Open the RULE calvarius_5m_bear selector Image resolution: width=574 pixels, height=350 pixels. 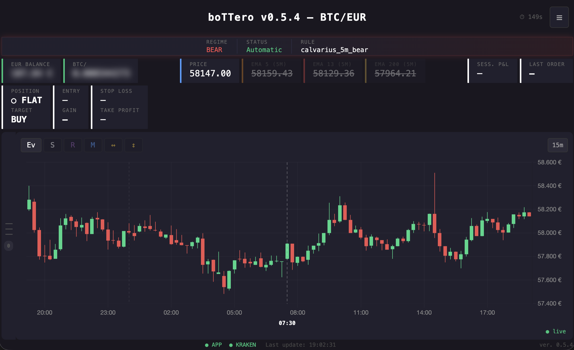click(335, 50)
